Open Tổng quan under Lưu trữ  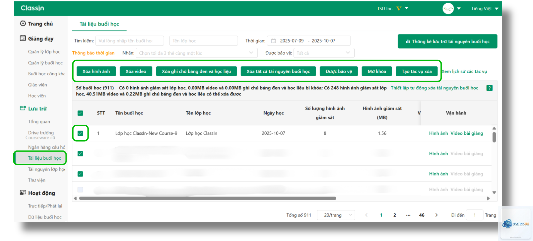click(39, 122)
